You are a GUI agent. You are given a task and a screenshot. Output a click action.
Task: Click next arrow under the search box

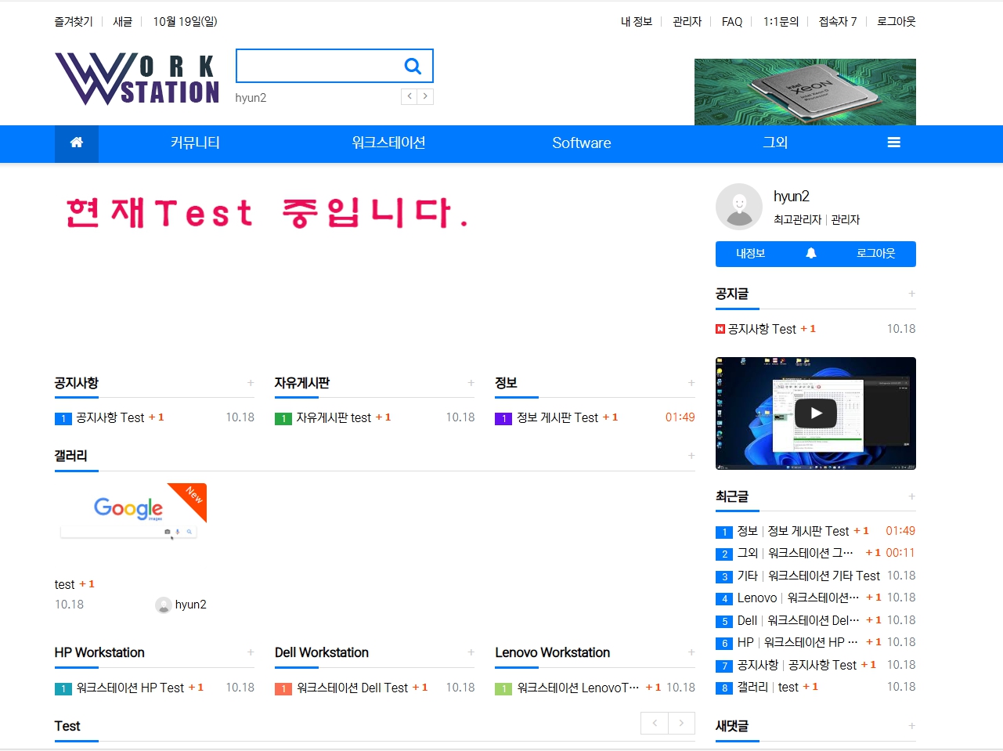pyautogui.click(x=425, y=96)
